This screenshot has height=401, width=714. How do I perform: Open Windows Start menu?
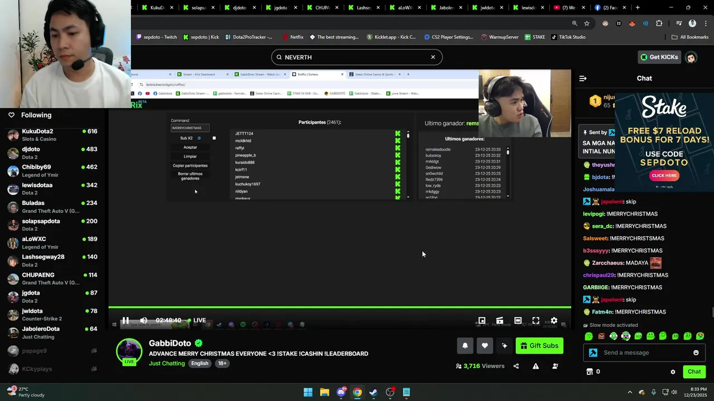(308, 392)
